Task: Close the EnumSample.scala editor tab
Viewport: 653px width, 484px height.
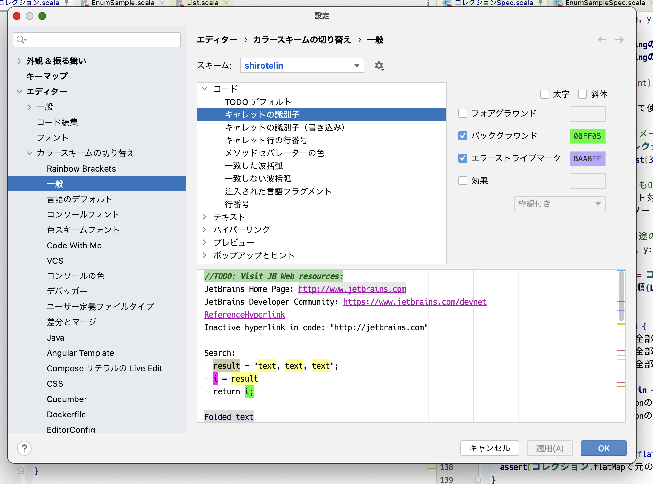Action: coord(162,3)
